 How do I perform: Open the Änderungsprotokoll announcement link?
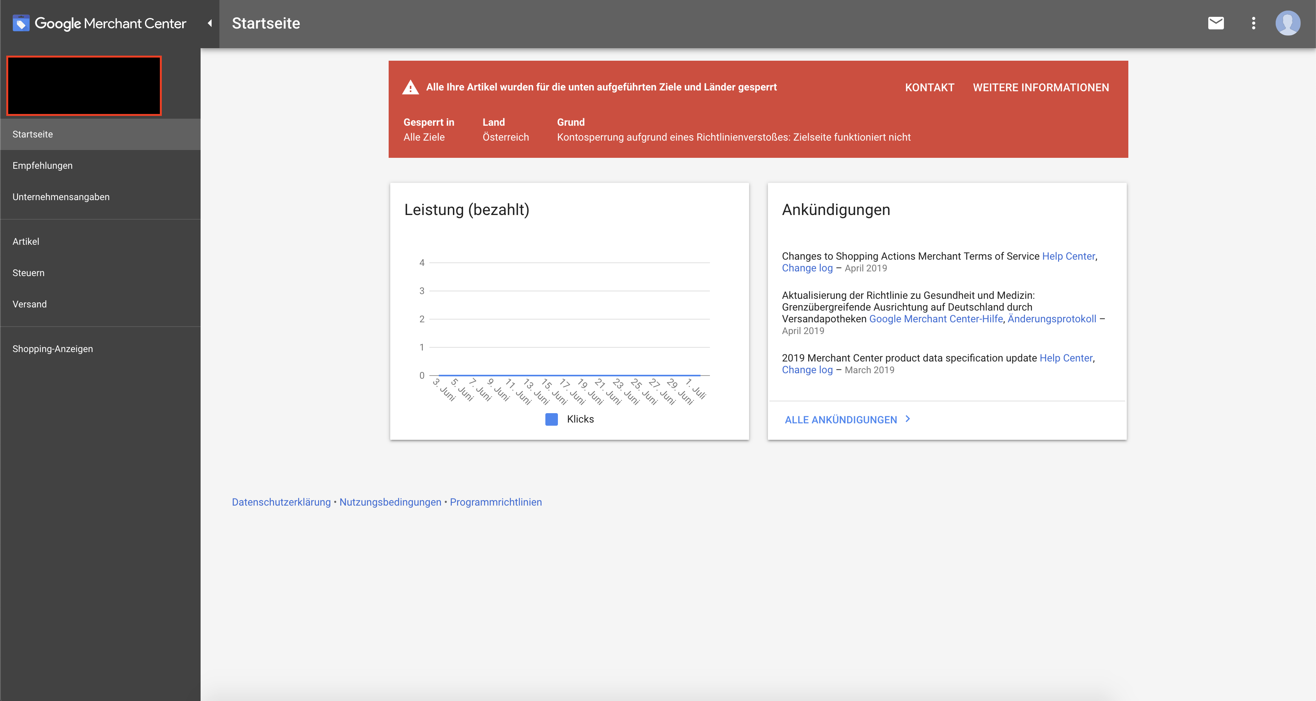tap(1052, 319)
